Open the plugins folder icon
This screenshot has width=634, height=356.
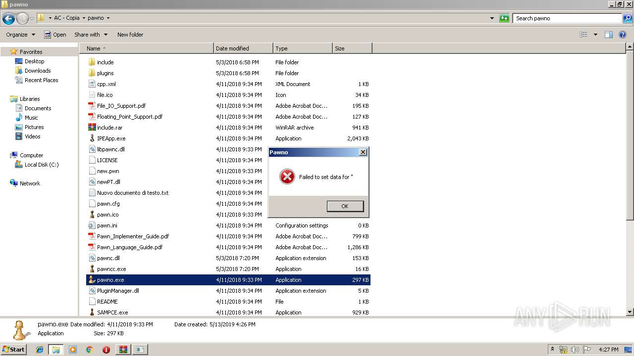[92, 73]
